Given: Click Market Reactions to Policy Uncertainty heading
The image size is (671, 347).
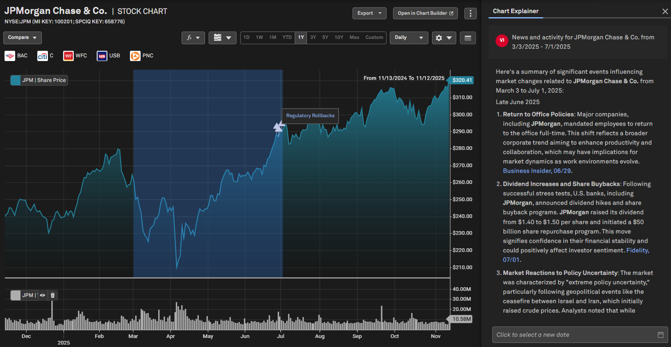Looking at the screenshot, I should pyautogui.click(x=560, y=273).
